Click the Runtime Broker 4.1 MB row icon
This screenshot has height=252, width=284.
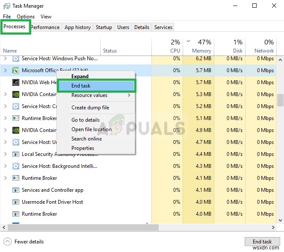coord(16,178)
